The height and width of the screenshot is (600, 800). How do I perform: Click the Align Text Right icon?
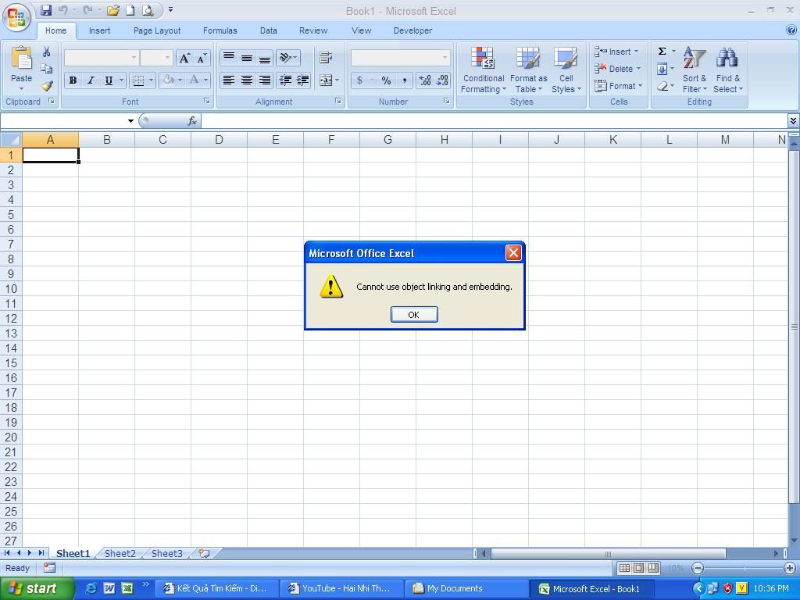(x=265, y=80)
